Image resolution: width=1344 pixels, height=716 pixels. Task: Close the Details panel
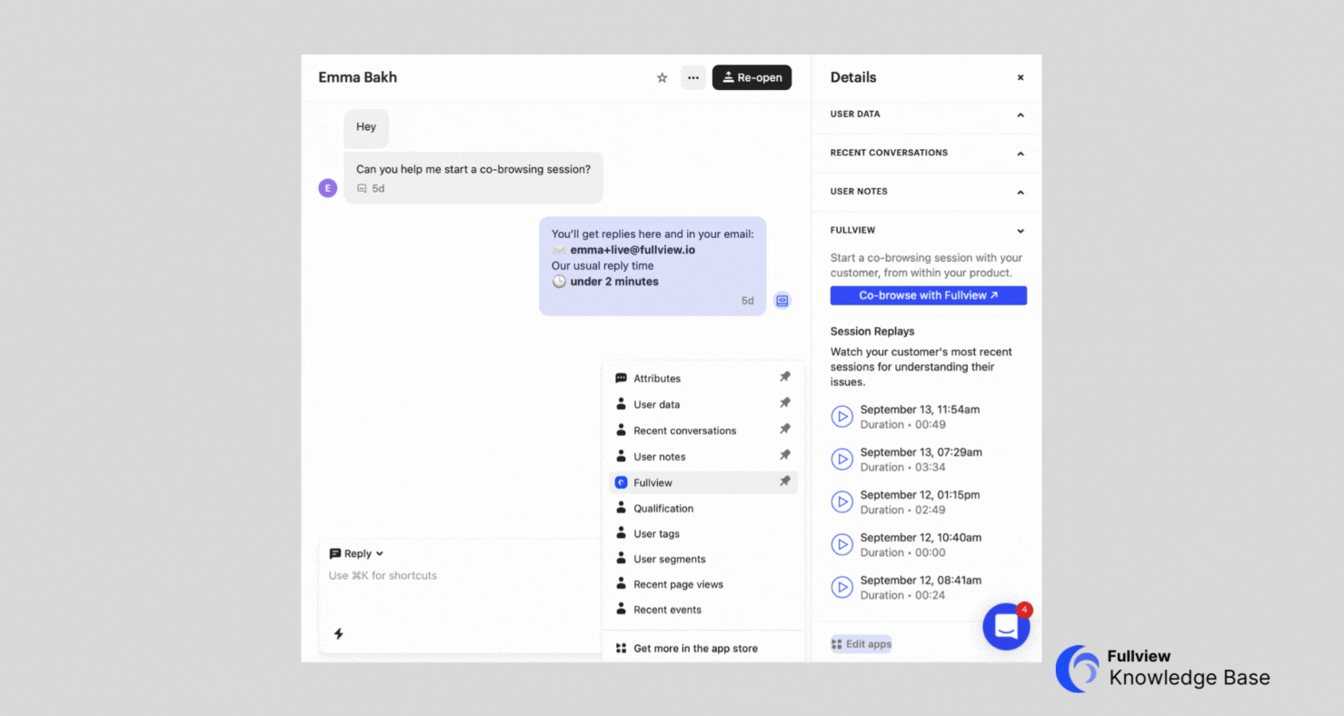(1020, 78)
